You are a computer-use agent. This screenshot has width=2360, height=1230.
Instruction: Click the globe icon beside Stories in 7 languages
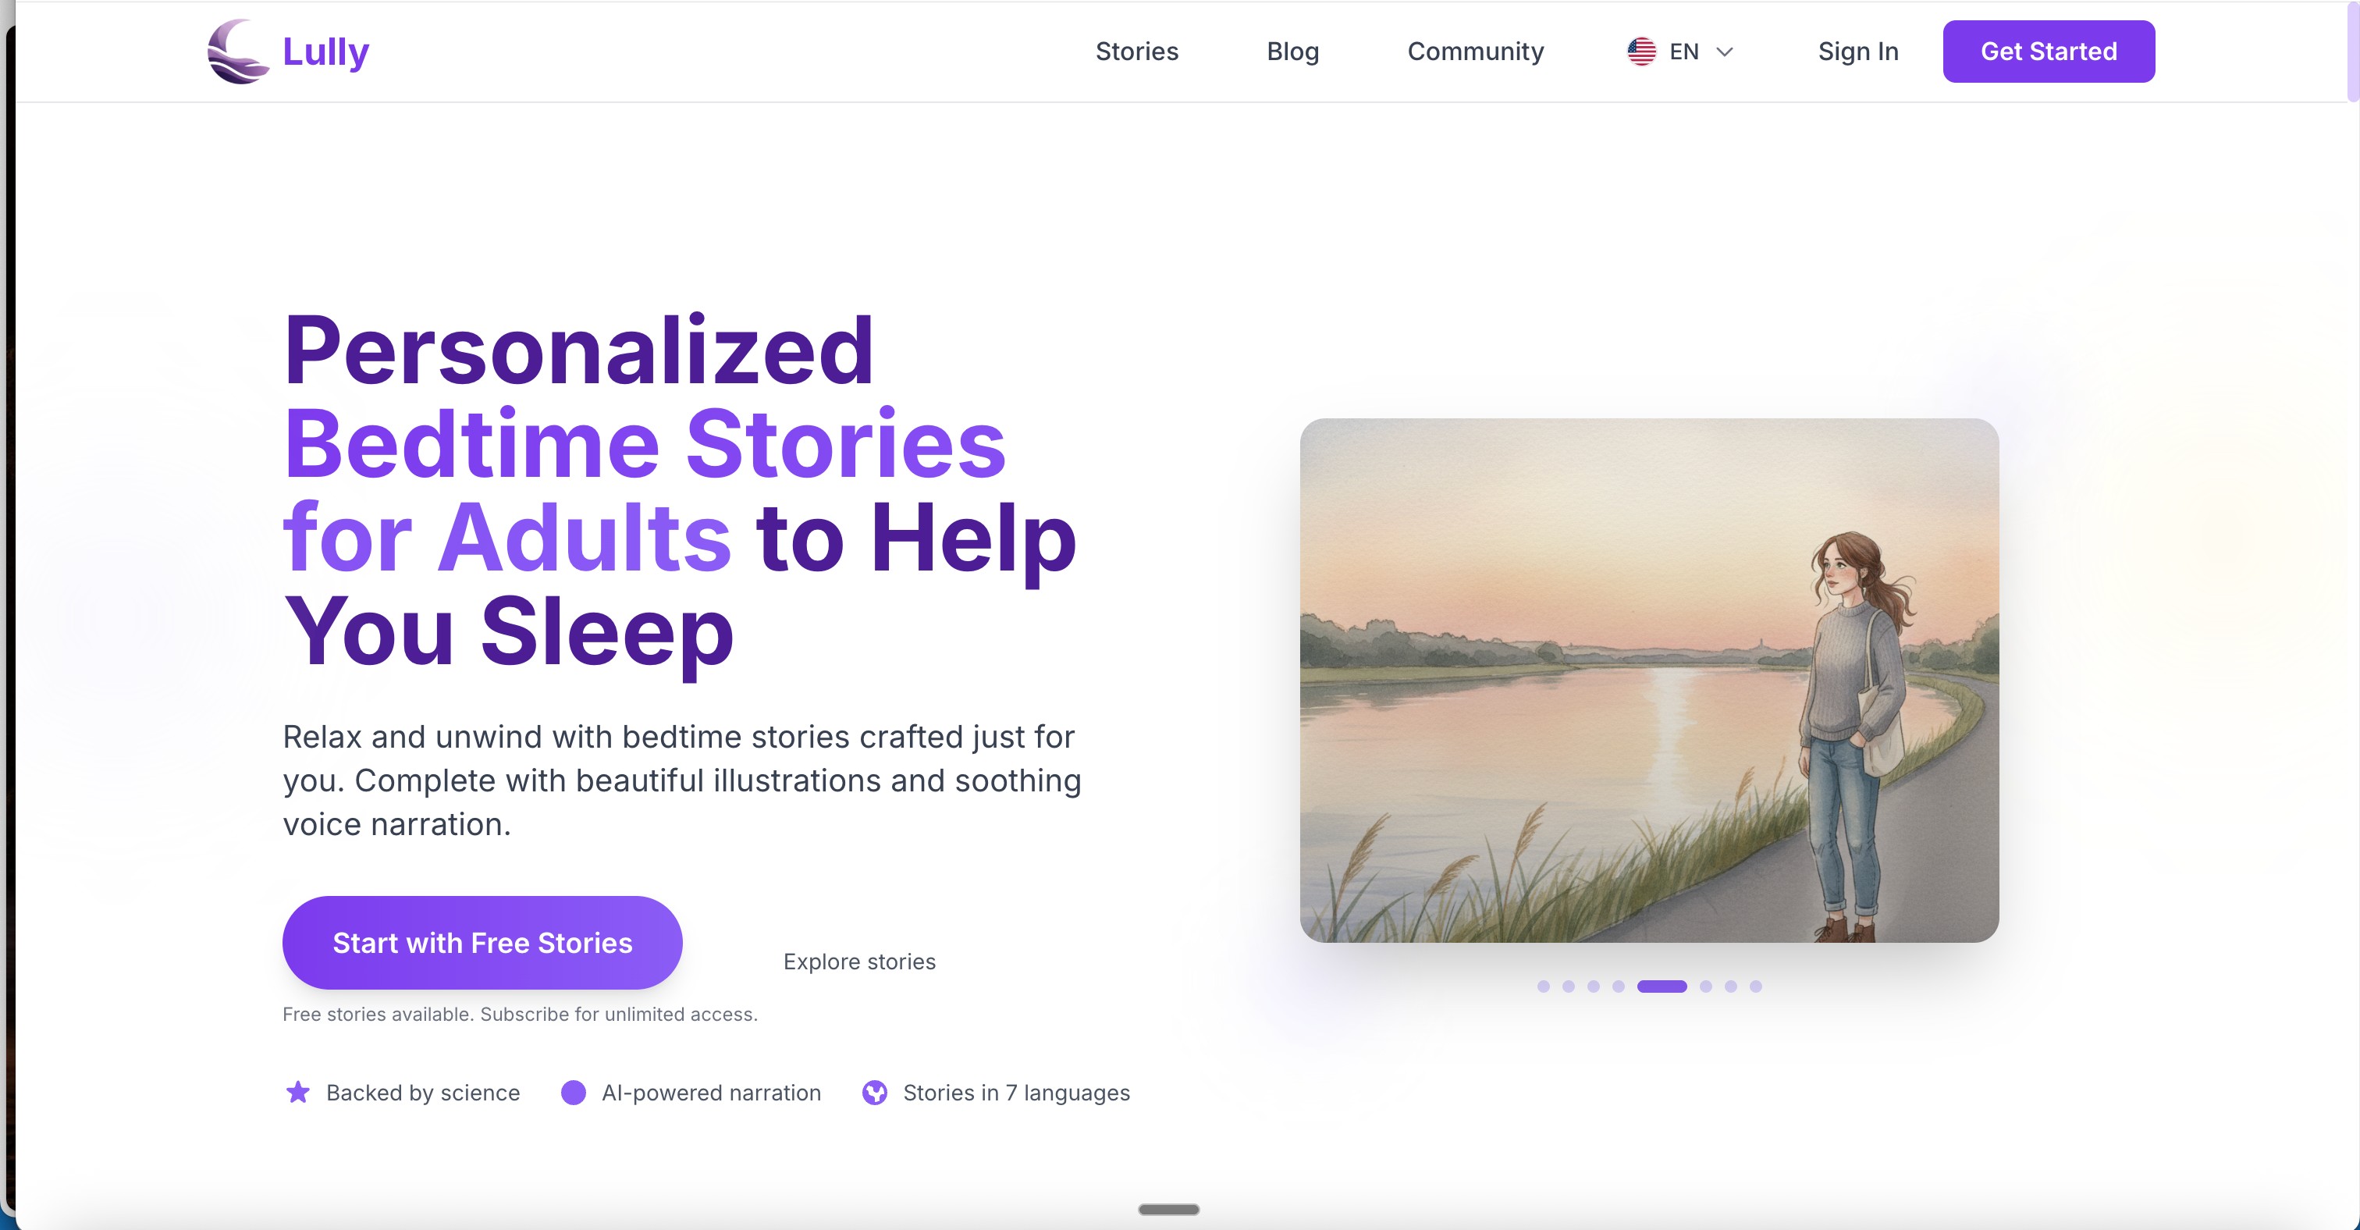[875, 1092]
